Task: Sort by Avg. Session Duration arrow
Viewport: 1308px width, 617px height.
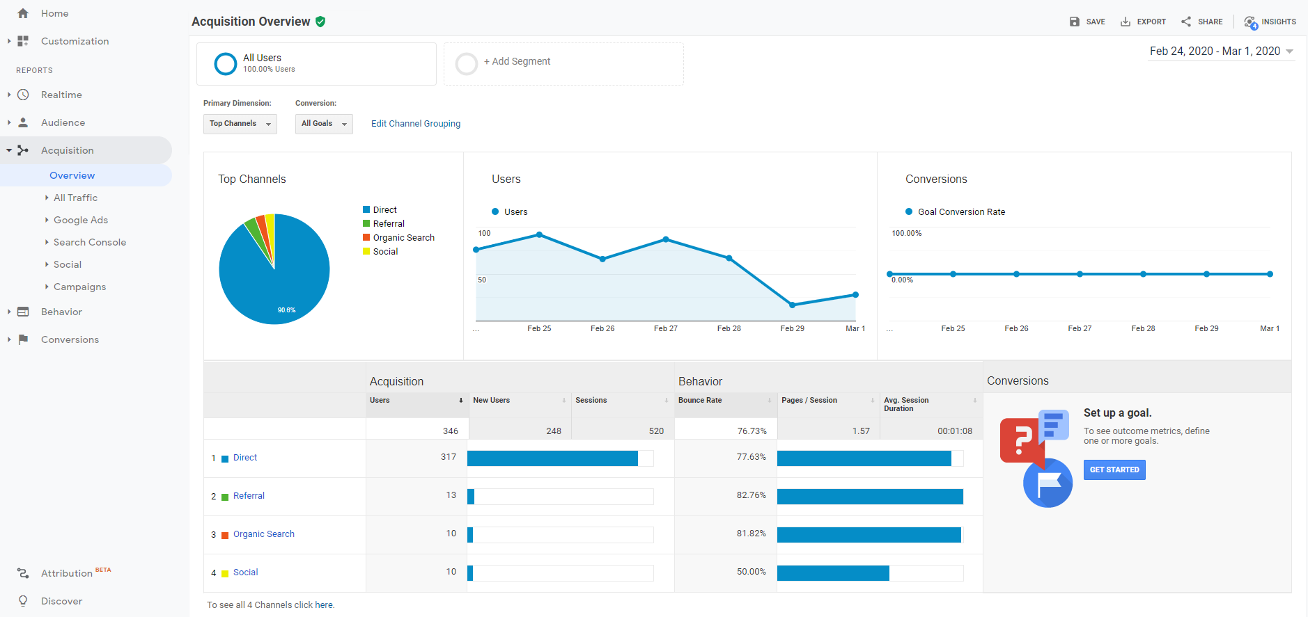Action: coord(975,401)
